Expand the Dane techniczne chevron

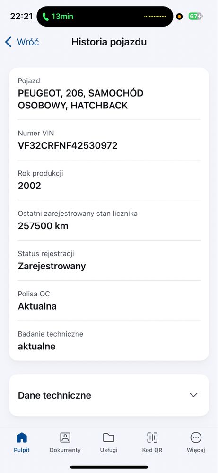[193, 395]
